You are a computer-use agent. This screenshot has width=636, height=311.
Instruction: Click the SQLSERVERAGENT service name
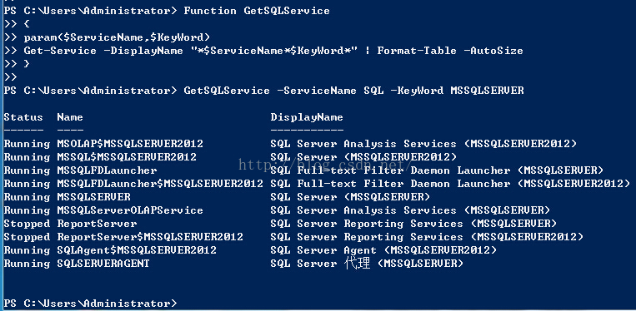coord(103,264)
